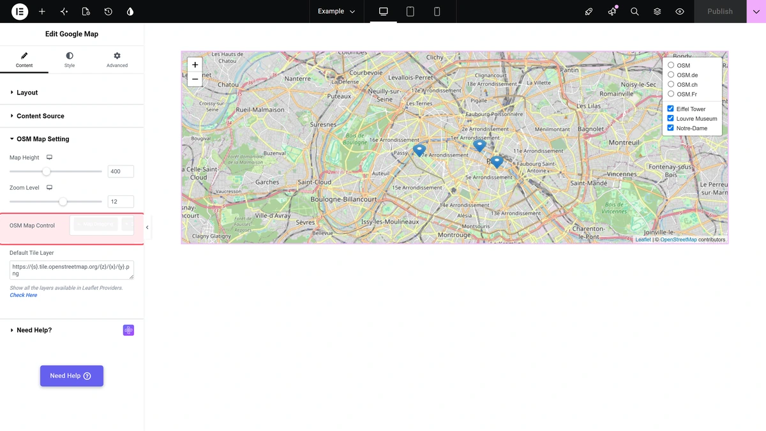766x431 pixels.
Task: Click the droplet site settings icon
Action: click(130, 11)
